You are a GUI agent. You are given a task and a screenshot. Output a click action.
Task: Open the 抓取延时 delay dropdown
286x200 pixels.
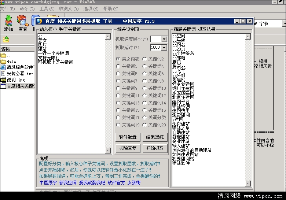tap(164, 48)
